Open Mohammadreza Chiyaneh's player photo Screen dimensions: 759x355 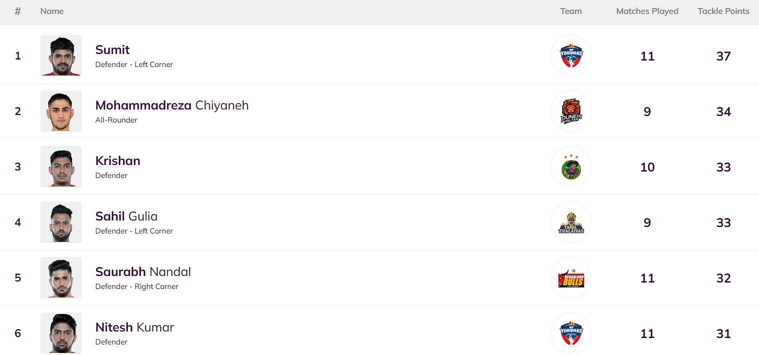tap(61, 111)
